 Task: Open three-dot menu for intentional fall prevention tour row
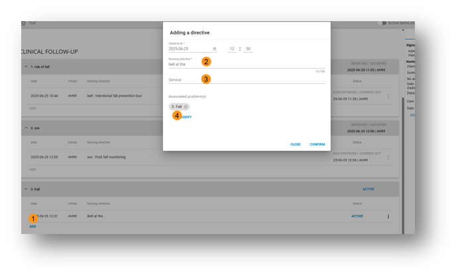pos(388,97)
